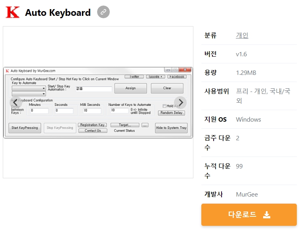
Task: Click the Twitter button in screenshot
Action: pos(134,77)
